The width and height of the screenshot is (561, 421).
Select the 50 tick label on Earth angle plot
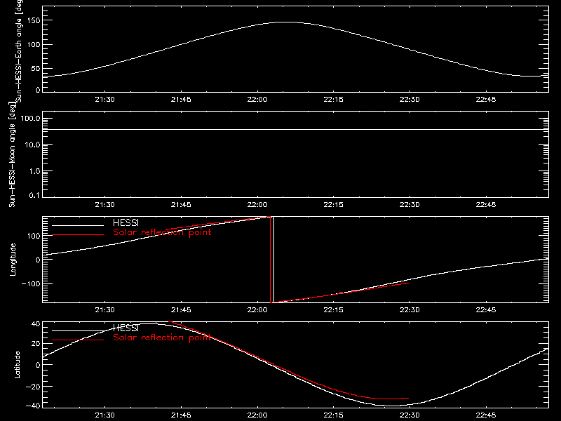click(x=36, y=68)
